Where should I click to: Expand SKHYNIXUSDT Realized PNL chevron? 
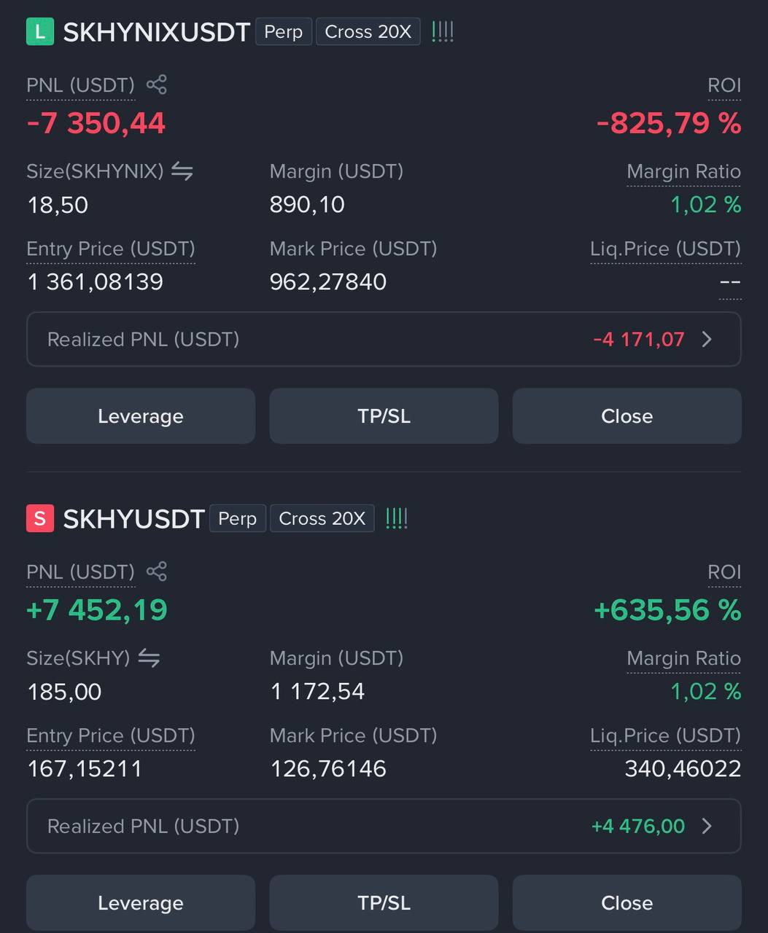pyautogui.click(x=706, y=340)
